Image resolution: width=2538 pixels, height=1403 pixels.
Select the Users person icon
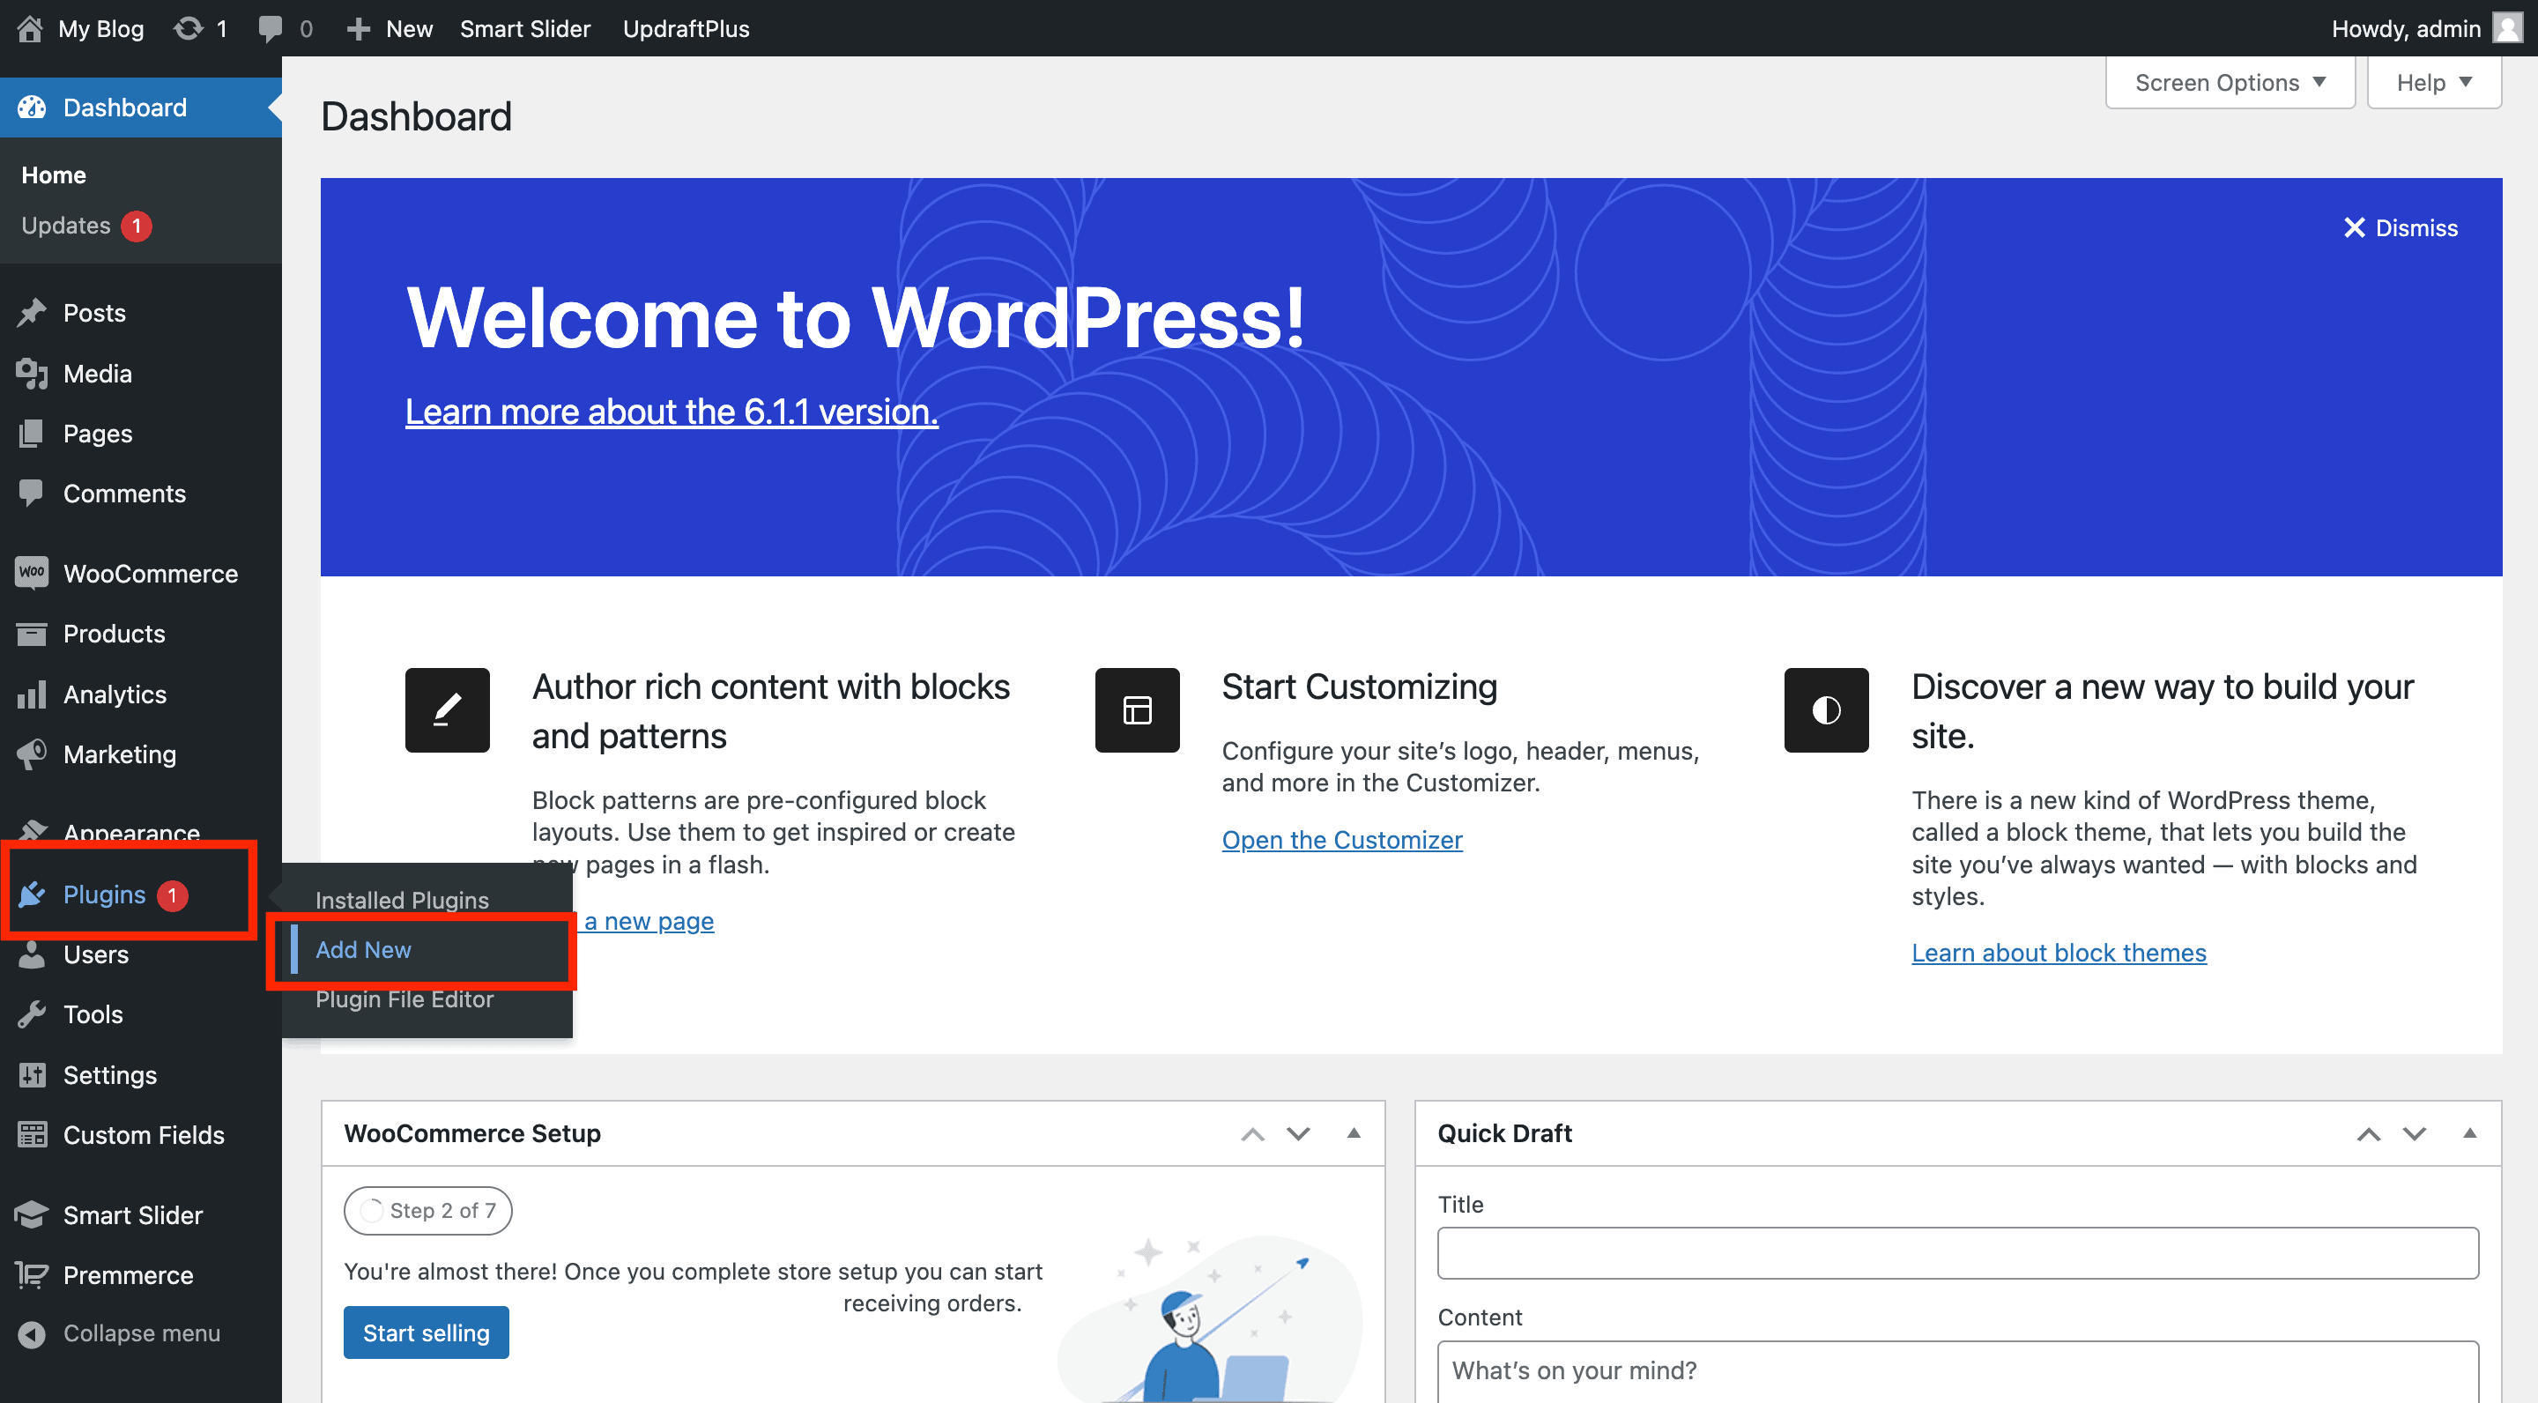tap(32, 954)
